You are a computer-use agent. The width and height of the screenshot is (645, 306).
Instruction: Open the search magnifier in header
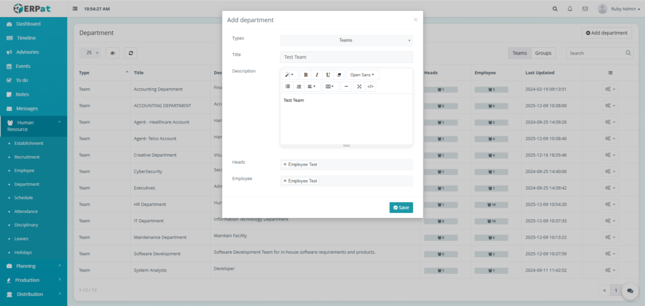pos(555,9)
